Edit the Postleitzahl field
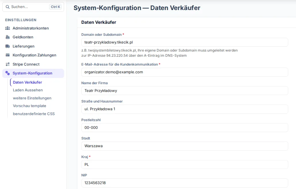Image resolution: width=296 pixels, height=189 pixels. pyautogui.click(x=184, y=128)
